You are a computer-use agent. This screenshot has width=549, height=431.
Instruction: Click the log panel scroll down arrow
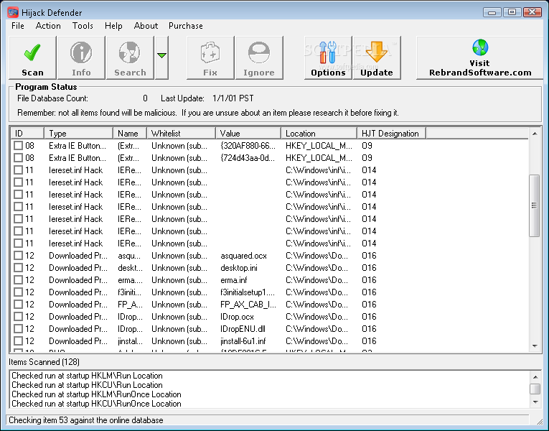pyautogui.click(x=535, y=402)
